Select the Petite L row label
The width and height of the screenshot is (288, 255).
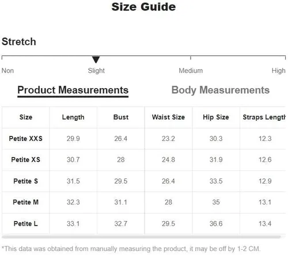[26, 223]
